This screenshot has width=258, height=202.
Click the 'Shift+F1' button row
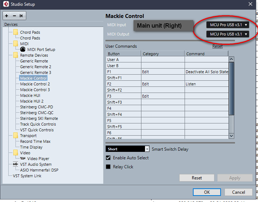pyautogui.click(x=123, y=78)
